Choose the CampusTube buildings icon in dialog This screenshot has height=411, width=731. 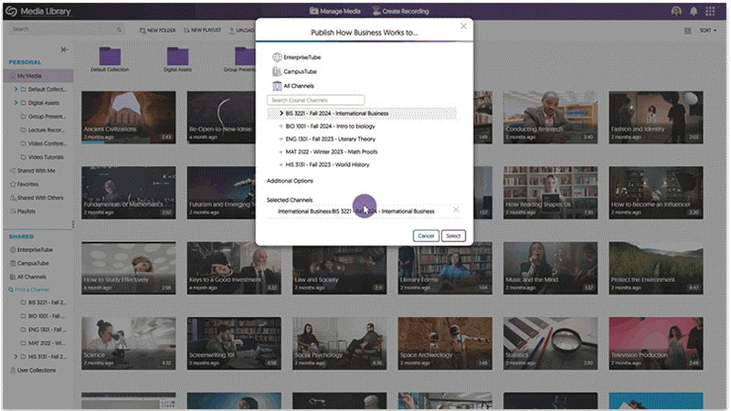click(x=277, y=71)
